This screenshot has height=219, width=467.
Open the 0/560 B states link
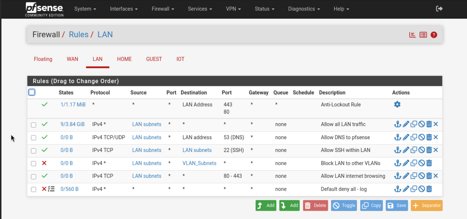(69, 189)
